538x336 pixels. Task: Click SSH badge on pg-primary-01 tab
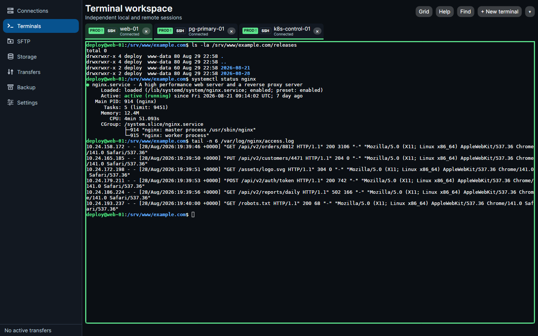pyautogui.click(x=180, y=31)
